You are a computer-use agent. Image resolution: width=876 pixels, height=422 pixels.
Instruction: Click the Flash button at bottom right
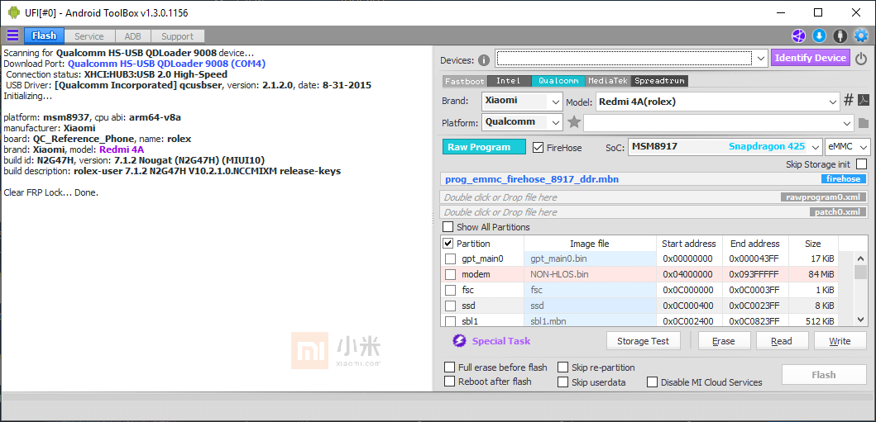coord(824,375)
